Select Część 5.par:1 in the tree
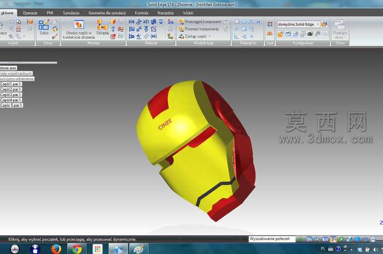 point(11,105)
